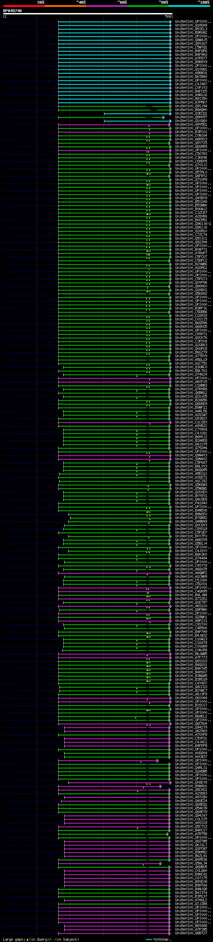This screenshot has width=213, height=942.
Task: Select the UniRef100_B4FQP6 label
Action: [x=191, y=51]
